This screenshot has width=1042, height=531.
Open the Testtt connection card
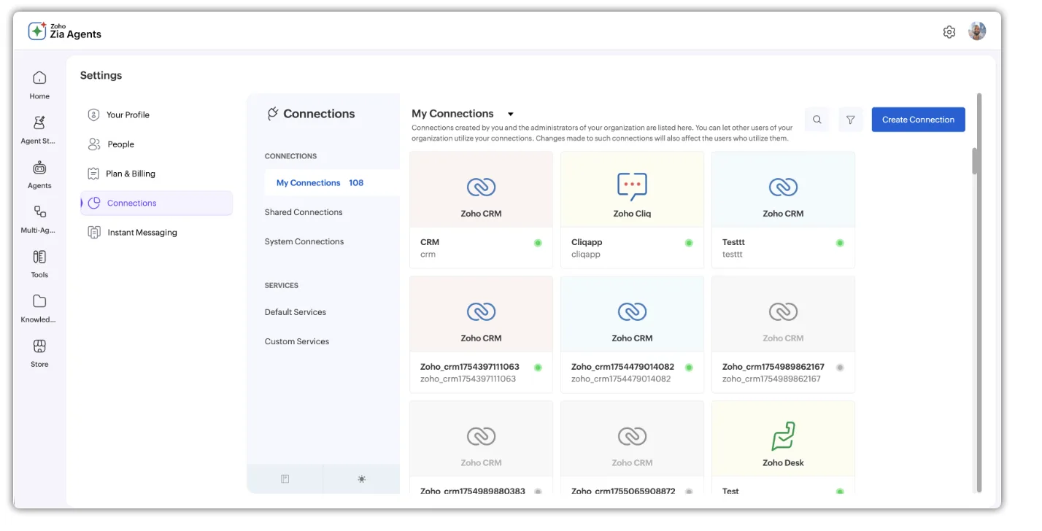(783, 210)
